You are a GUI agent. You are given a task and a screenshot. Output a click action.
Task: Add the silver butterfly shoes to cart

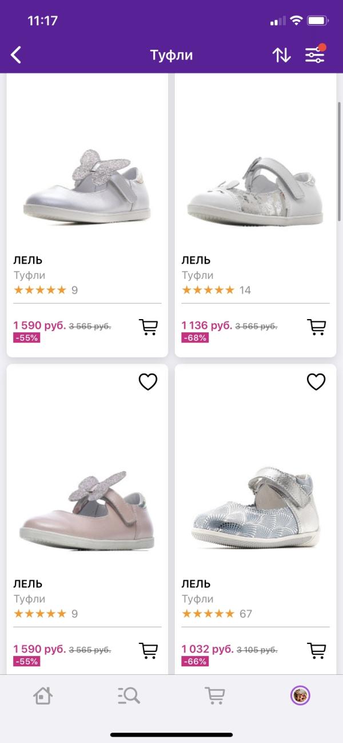148,327
